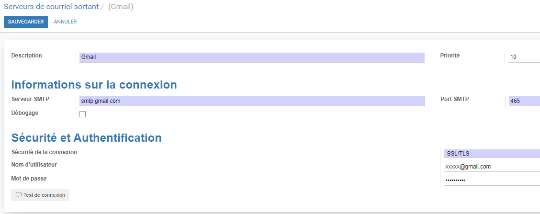
Task: Go back to Serveurs de courriel sortant breadcrumb
Action: pyautogui.click(x=51, y=7)
